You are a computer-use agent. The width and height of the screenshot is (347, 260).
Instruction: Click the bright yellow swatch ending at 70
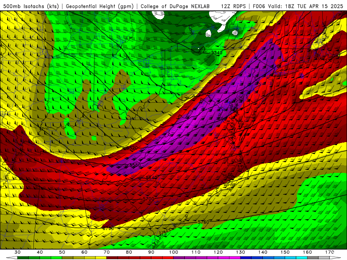[101, 258]
